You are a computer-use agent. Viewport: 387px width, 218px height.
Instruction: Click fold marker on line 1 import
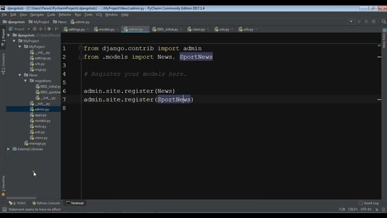point(80,48)
